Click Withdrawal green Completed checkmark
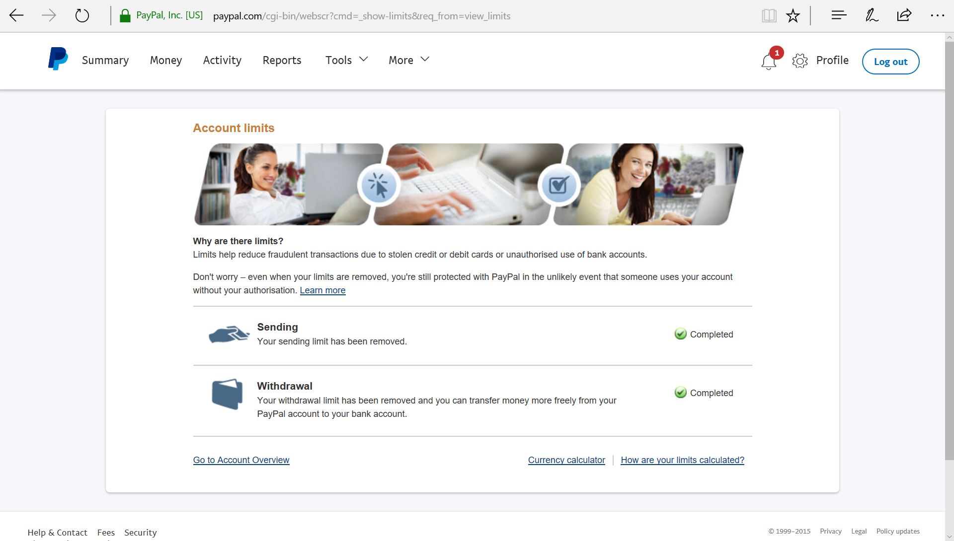 point(680,393)
